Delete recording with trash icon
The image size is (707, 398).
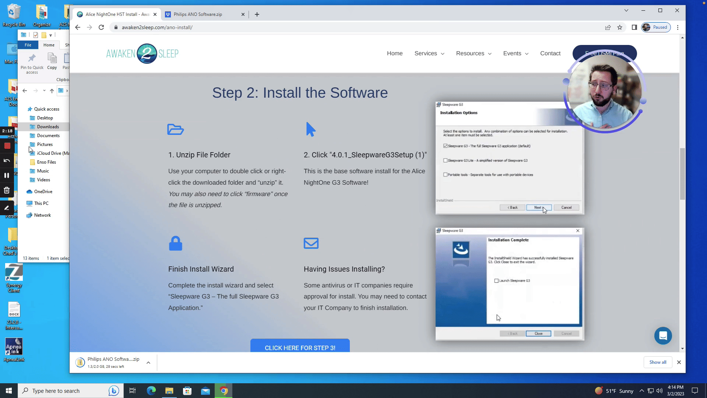click(7, 190)
